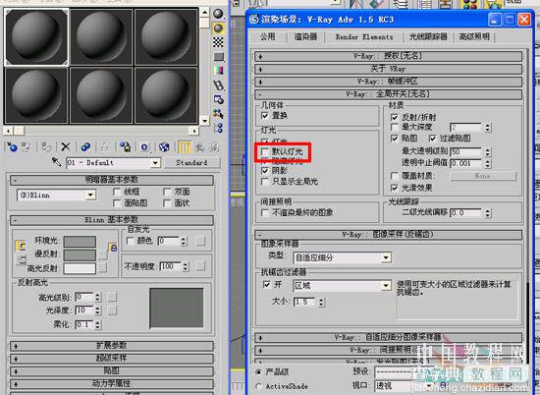
Task: Open the Sample UV Tiling icon
Action: (x=218, y=57)
